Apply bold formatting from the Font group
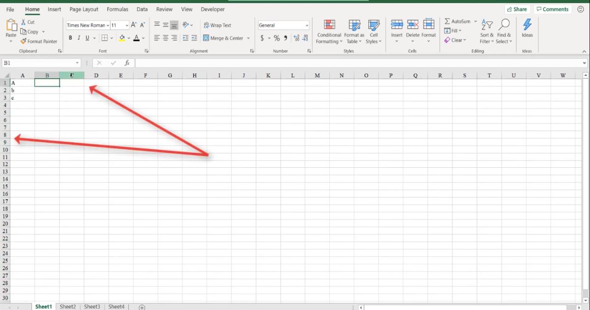Viewport: 590px width, 310px height. (70, 38)
